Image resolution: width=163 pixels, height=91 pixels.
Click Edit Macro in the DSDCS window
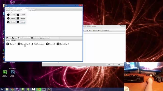tap(88, 31)
